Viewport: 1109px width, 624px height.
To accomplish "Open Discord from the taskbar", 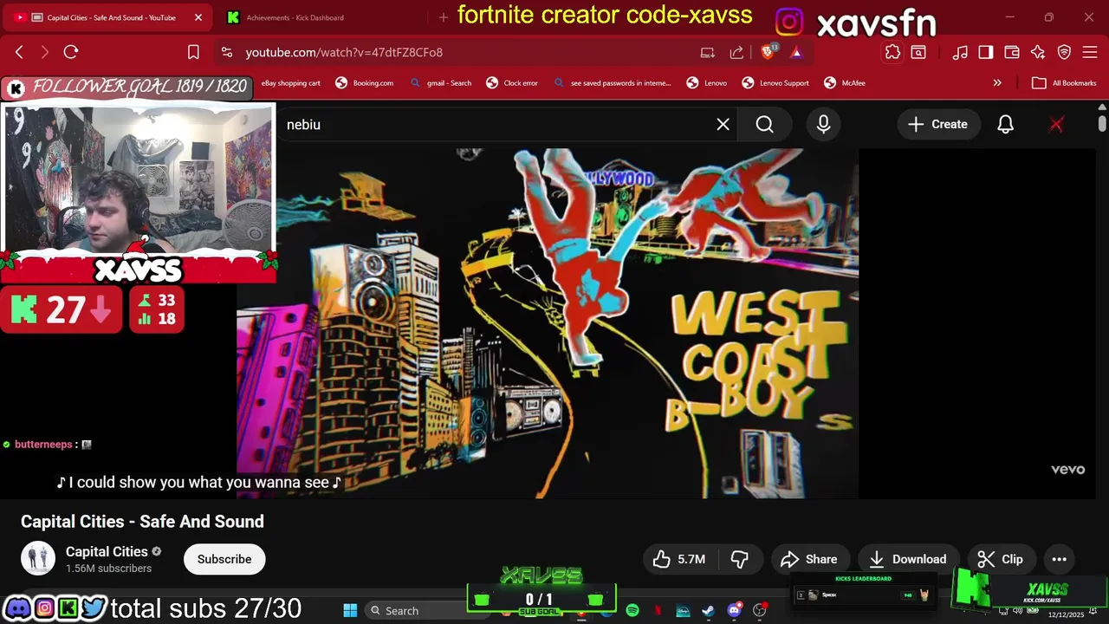I will [735, 610].
